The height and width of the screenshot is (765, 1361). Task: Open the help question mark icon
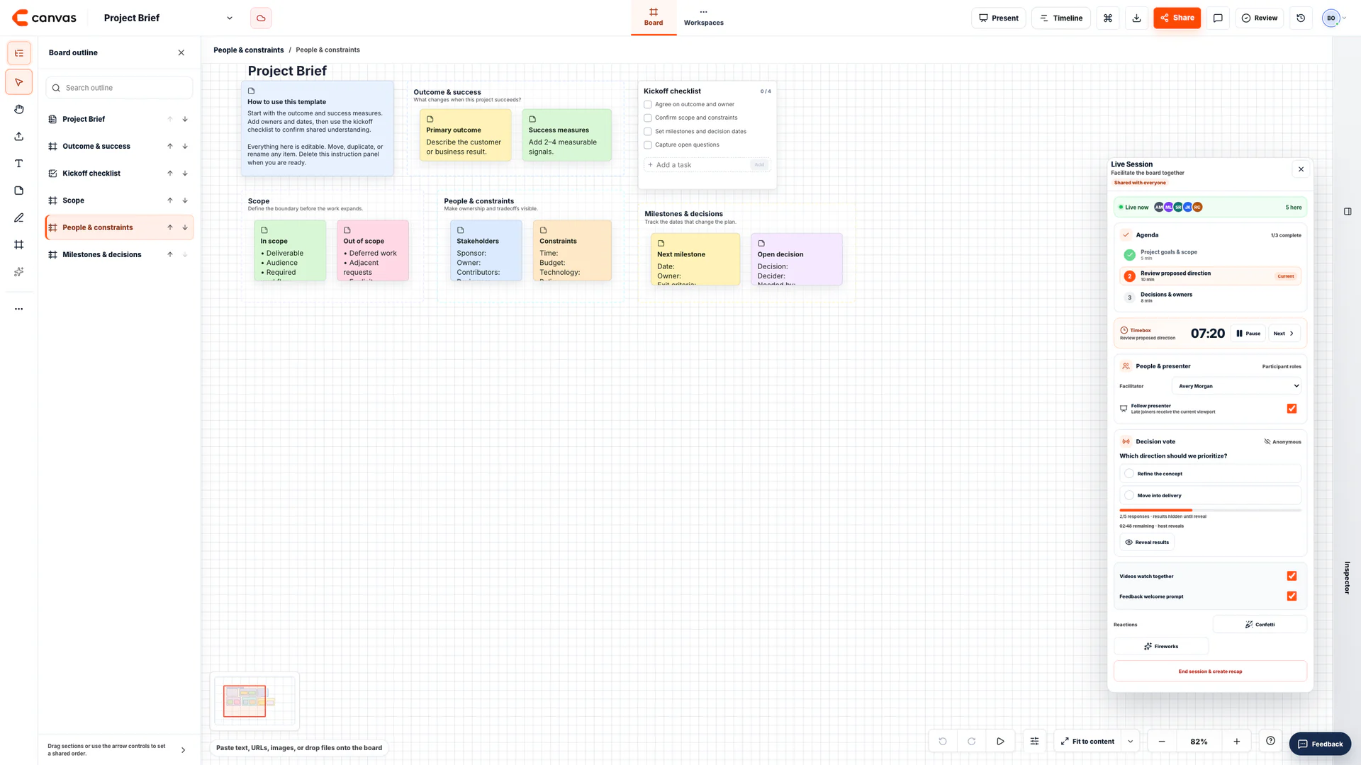(1271, 741)
